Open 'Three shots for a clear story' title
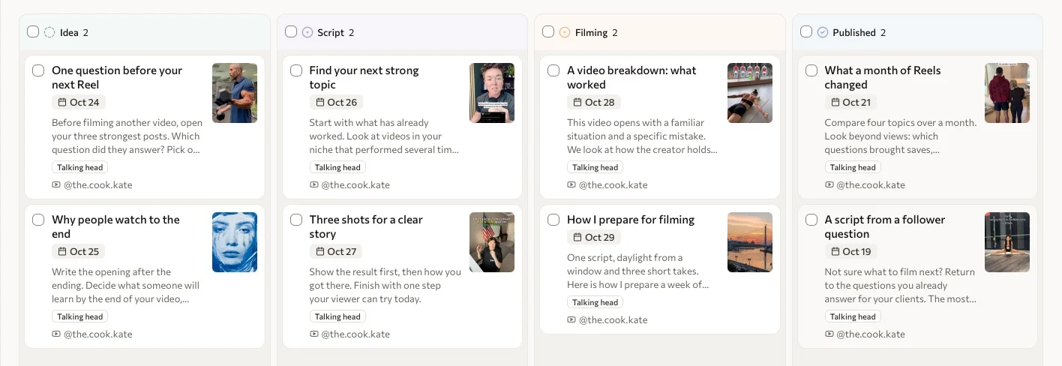The height and width of the screenshot is (366, 1062). click(366, 226)
